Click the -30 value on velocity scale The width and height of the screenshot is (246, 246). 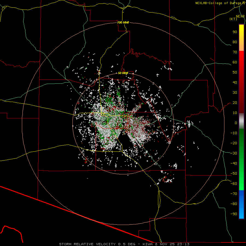coord(234,153)
